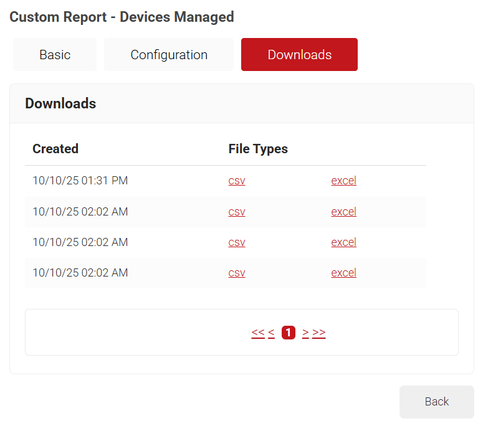
Task: Get the csv in the last row
Action: (x=237, y=273)
